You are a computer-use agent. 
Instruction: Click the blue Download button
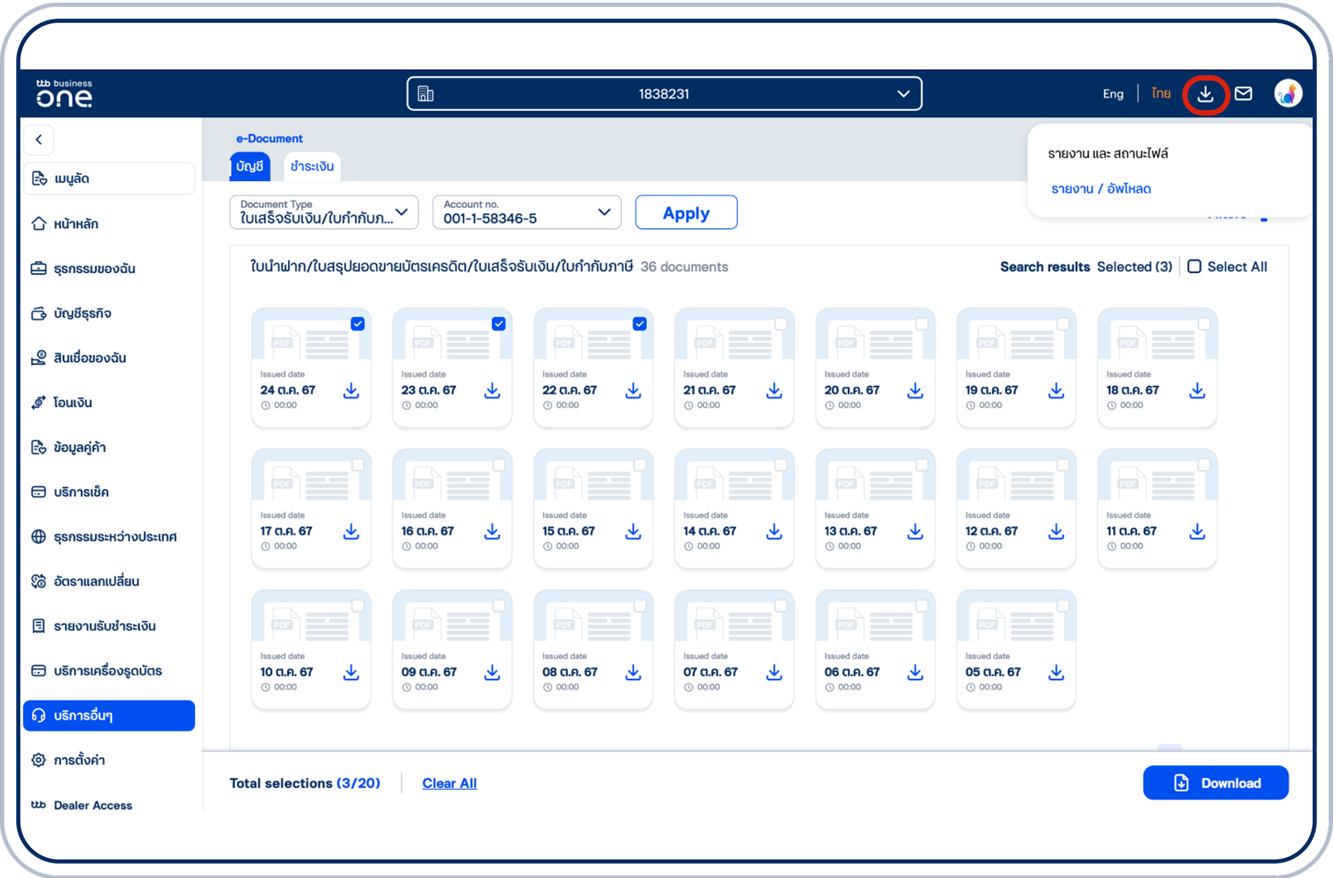1215,782
